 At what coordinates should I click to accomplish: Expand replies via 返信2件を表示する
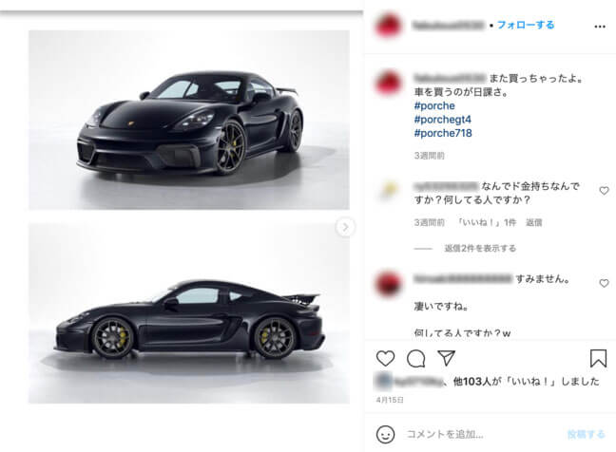pyautogui.click(x=480, y=248)
